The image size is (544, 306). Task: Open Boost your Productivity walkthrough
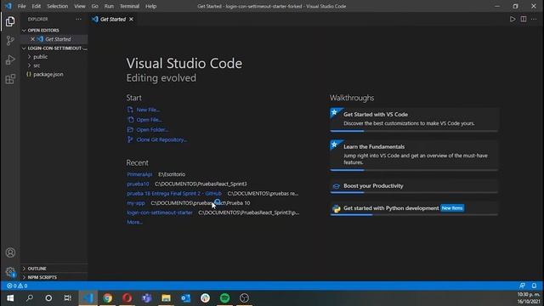[x=414, y=186]
